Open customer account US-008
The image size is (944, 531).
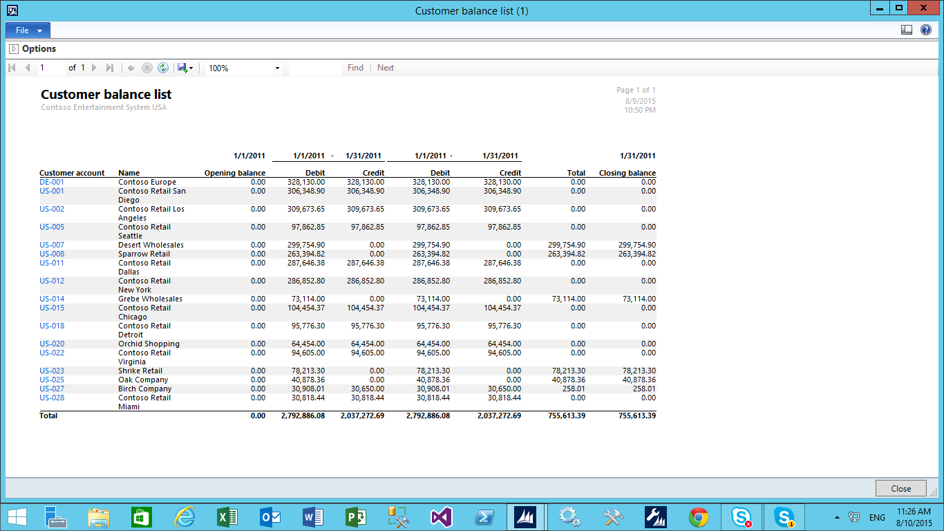pyautogui.click(x=52, y=254)
